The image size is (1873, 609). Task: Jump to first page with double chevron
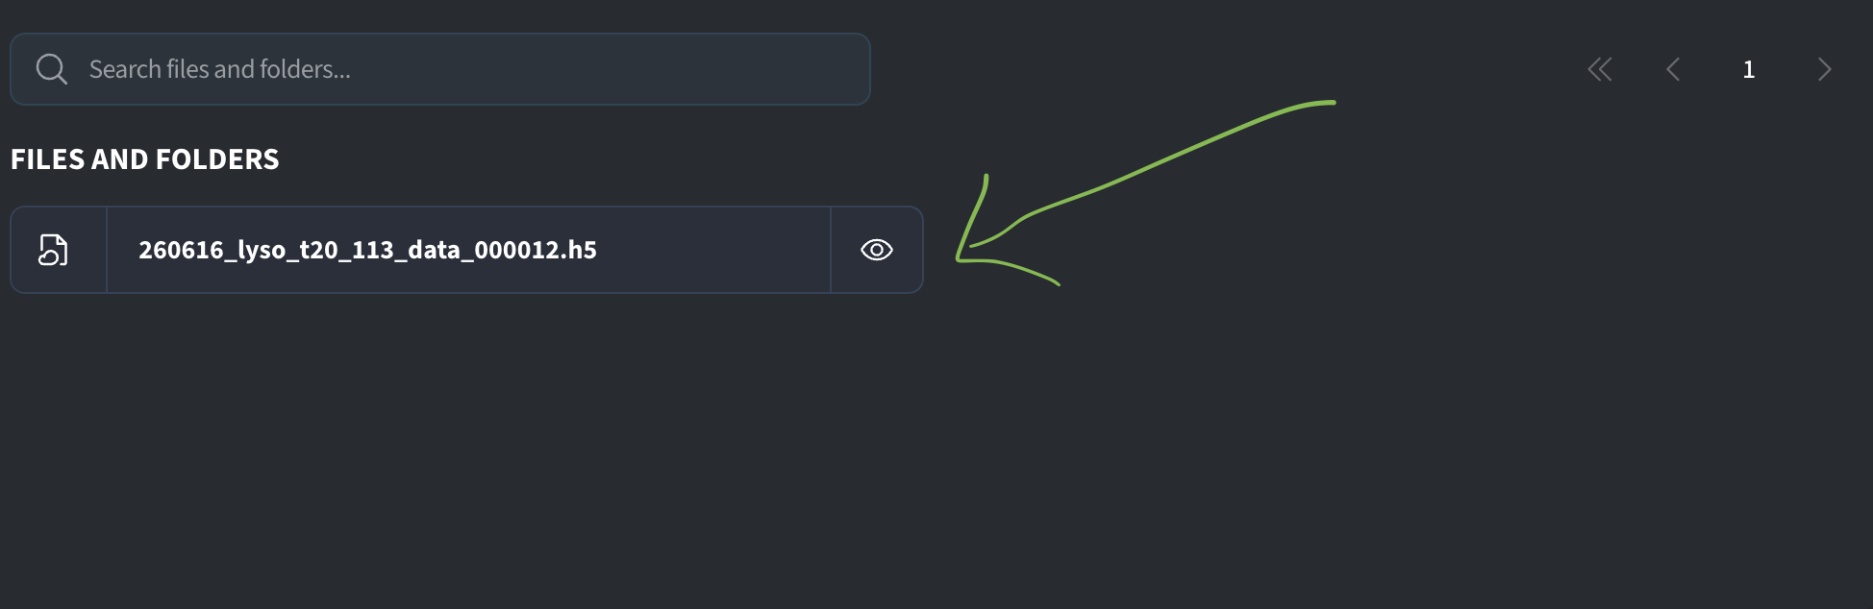click(1600, 69)
